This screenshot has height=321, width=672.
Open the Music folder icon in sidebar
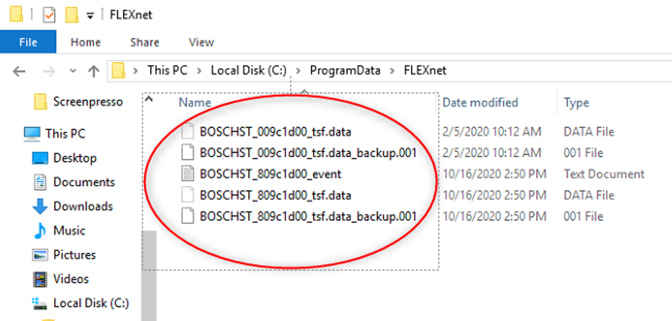pos(40,231)
